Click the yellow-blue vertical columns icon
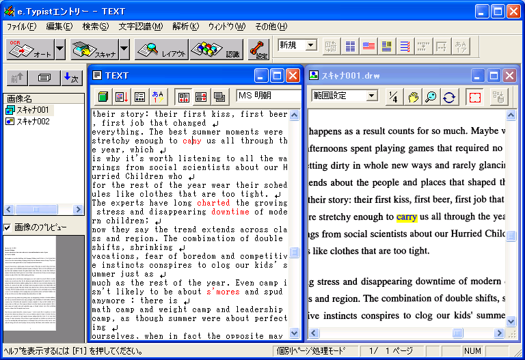 387,46
